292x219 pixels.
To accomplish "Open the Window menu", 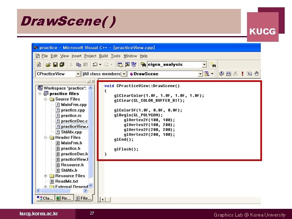I will coord(130,56).
